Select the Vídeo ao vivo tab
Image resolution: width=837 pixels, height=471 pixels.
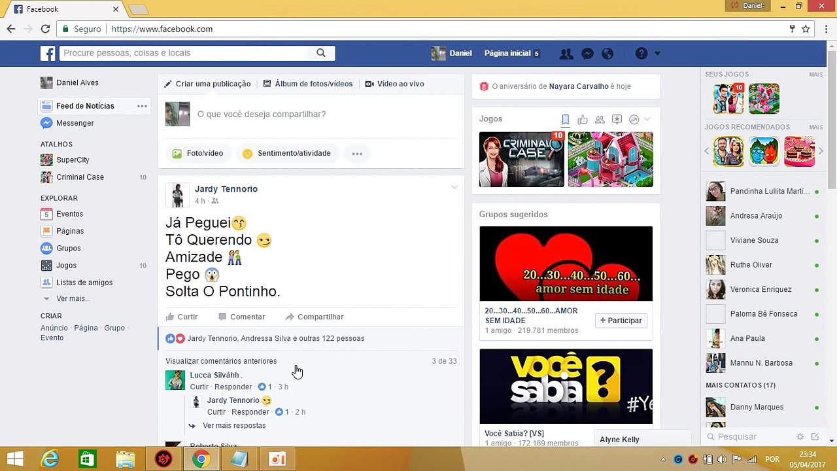pos(395,84)
